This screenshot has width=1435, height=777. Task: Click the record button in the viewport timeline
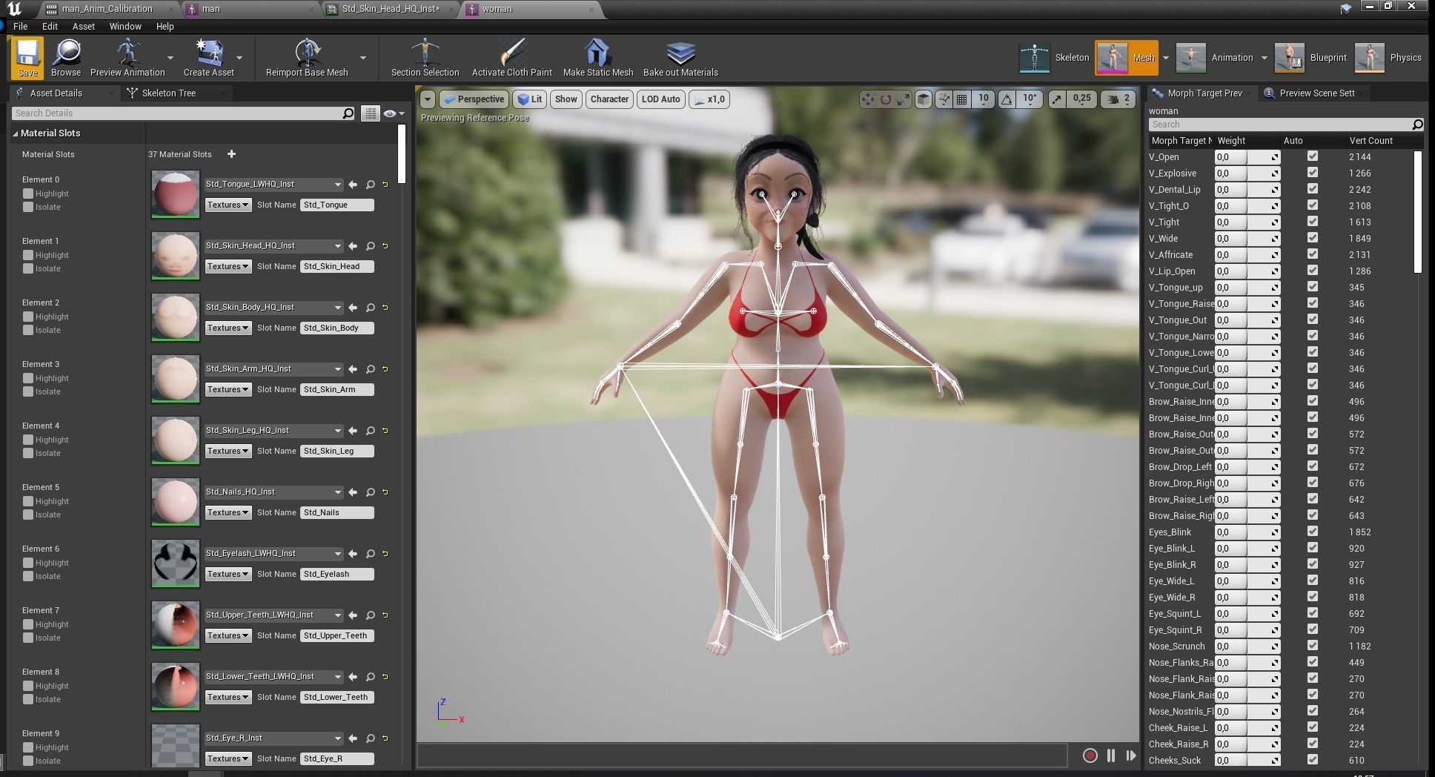point(1090,755)
